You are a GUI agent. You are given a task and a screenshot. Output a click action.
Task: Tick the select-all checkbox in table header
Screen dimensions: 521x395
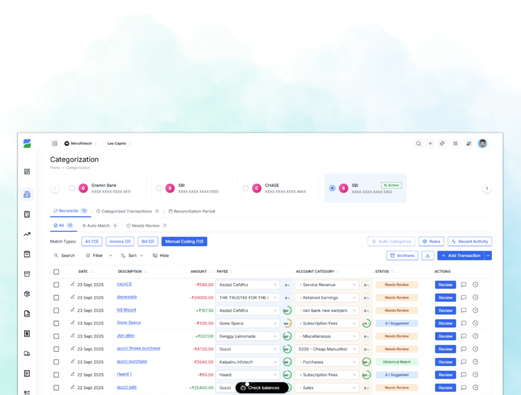56,271
